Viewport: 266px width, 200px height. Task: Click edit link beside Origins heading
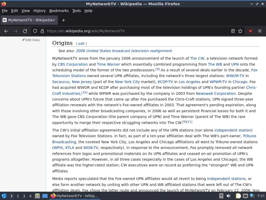(81, 43)
